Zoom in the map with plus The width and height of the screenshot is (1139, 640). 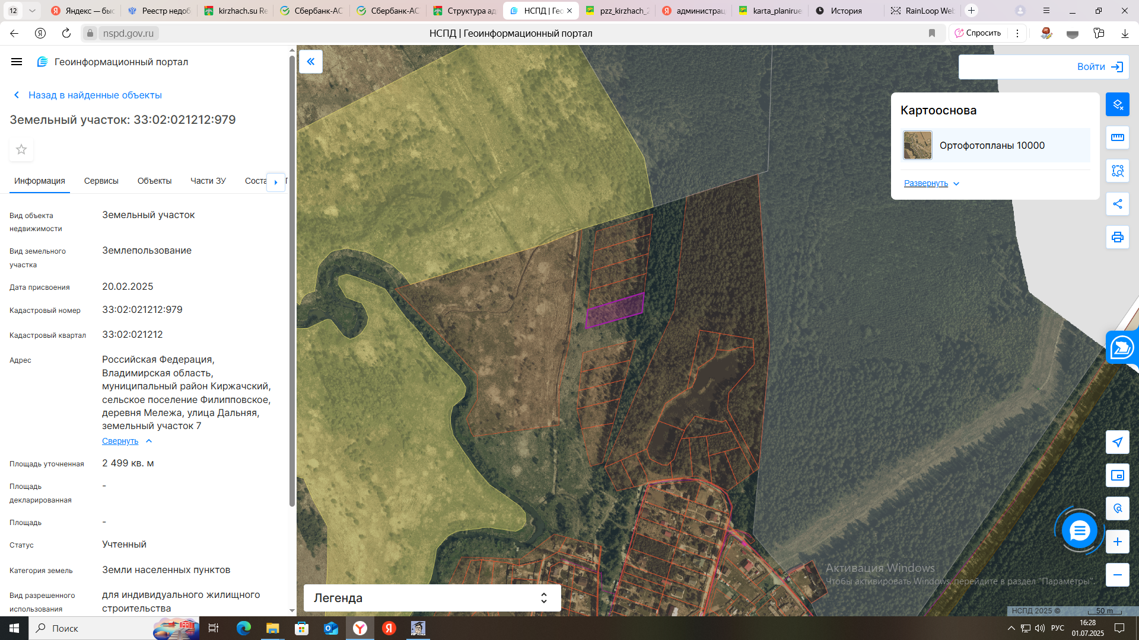tap(1117, 542)
